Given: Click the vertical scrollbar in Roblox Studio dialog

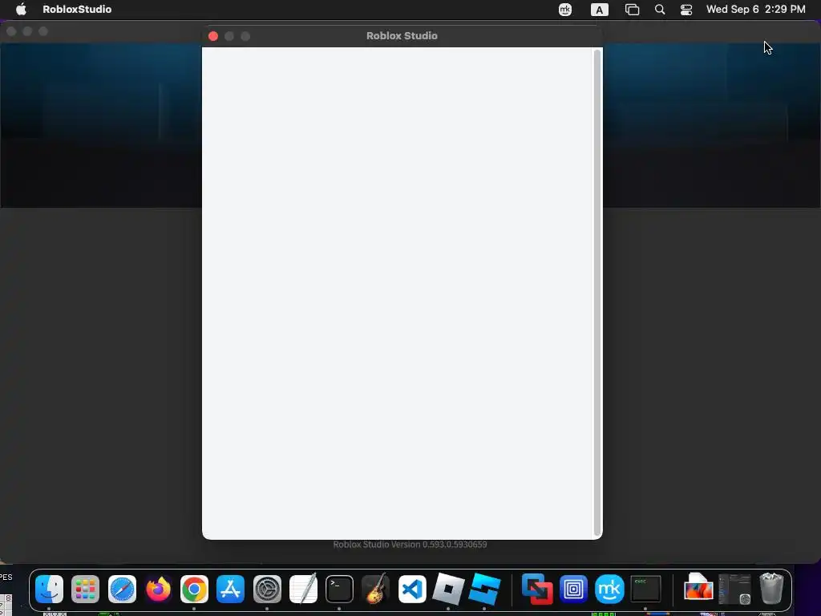Looking at the screenshot, I should [597, 292].
